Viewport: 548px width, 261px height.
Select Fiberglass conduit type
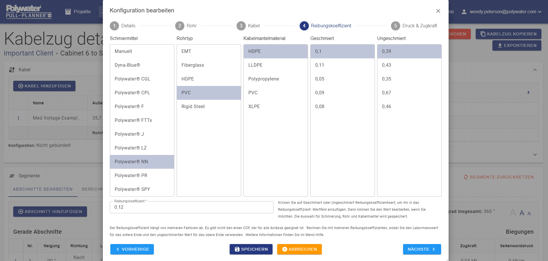point(209,65)
